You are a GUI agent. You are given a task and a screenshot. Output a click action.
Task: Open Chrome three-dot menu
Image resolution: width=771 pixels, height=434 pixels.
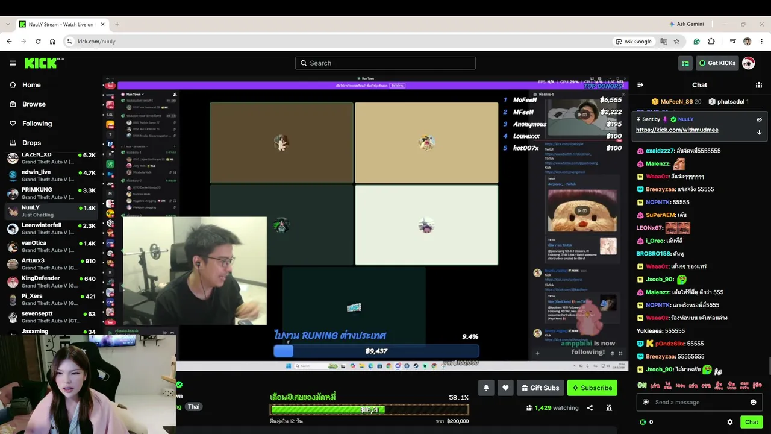tap(761, 42)
